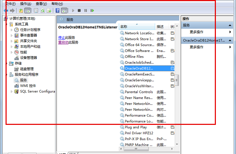Toggle the show/hide action pane icon
The image size is (236, 154).
[x=64, y=11]
